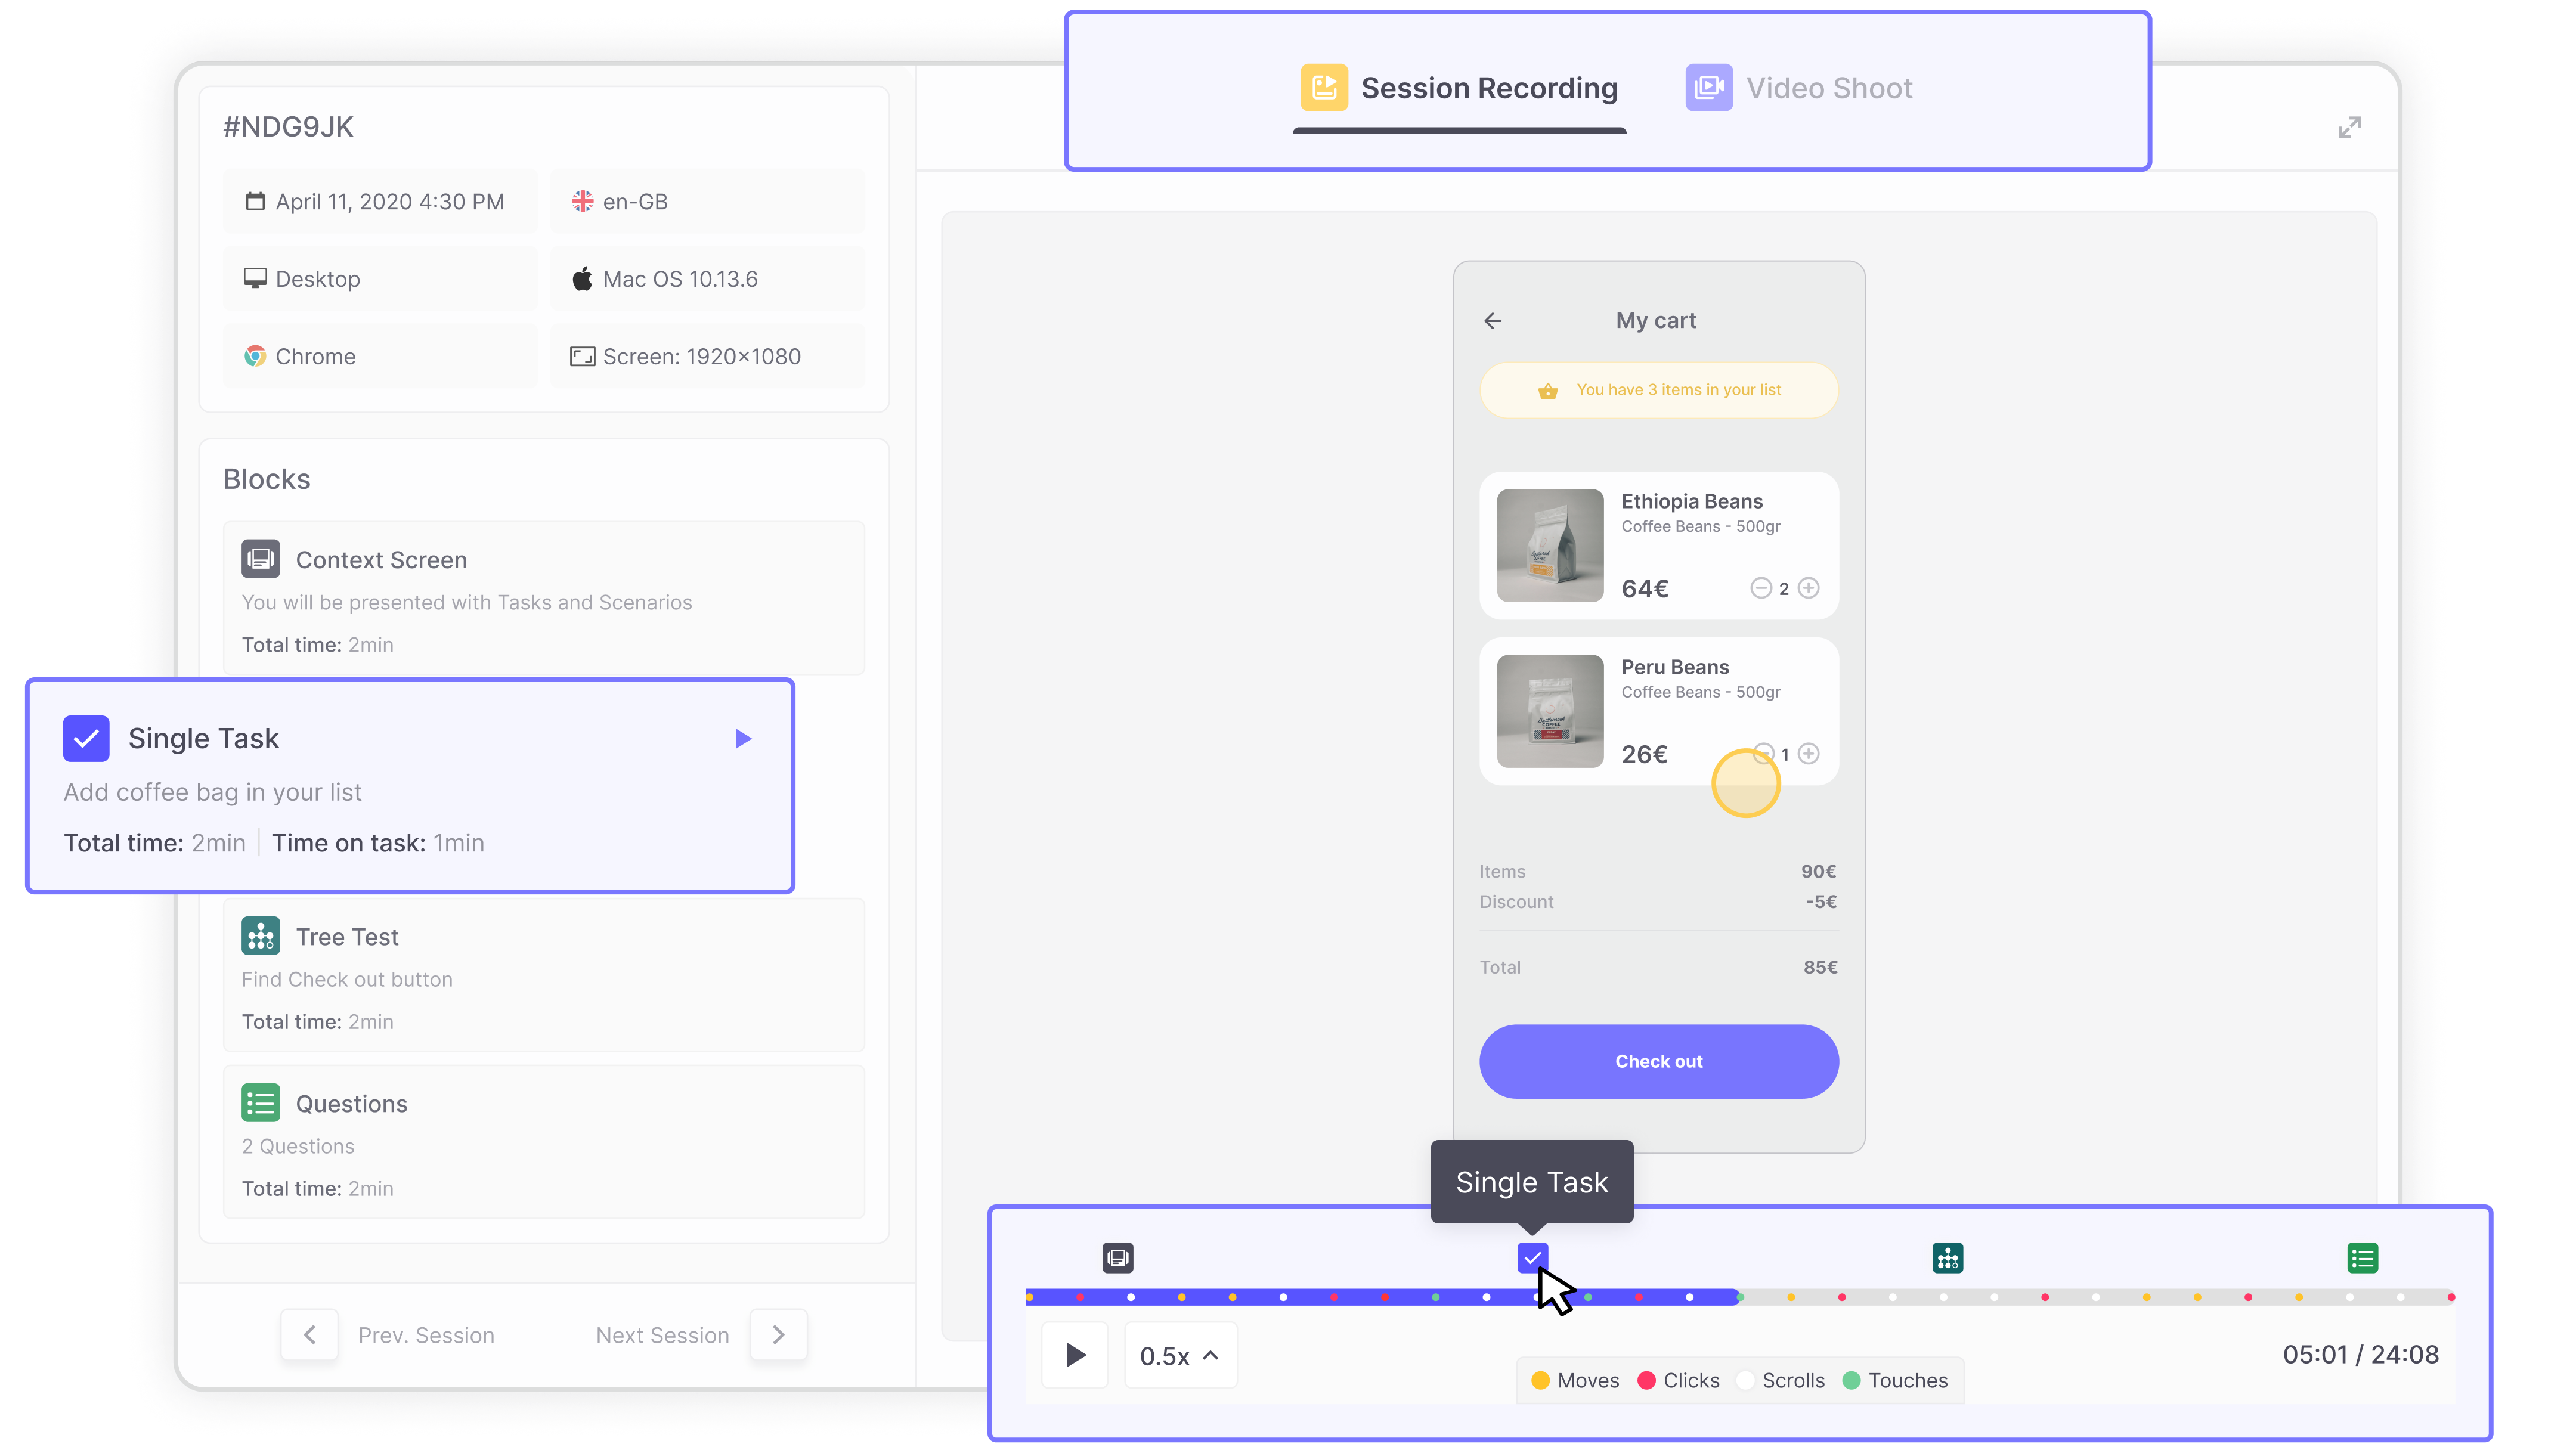Open the Video Shoot tab
Image resolution: width=2576 pixels, height=1450 pixels.
1798,89
